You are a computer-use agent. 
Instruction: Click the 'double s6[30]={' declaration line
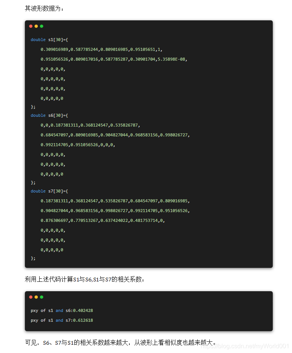pyautogui.click(x=49, y=115)
